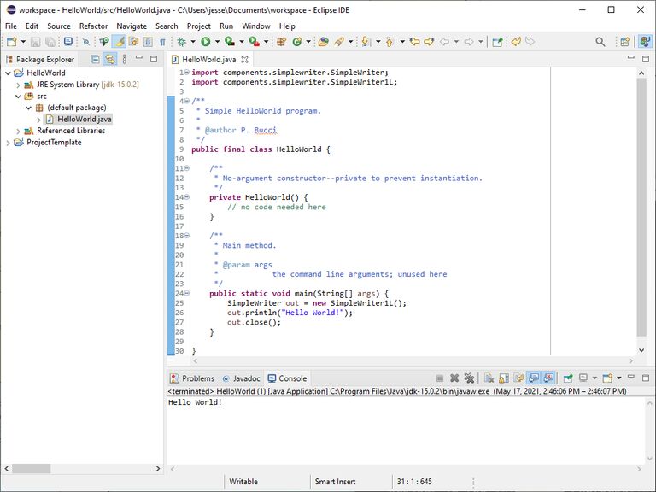Image resolution: width=656 pixels, height=492 pixels.
Task: Click the green Run button in toolbar
Action: pos(206,41)
